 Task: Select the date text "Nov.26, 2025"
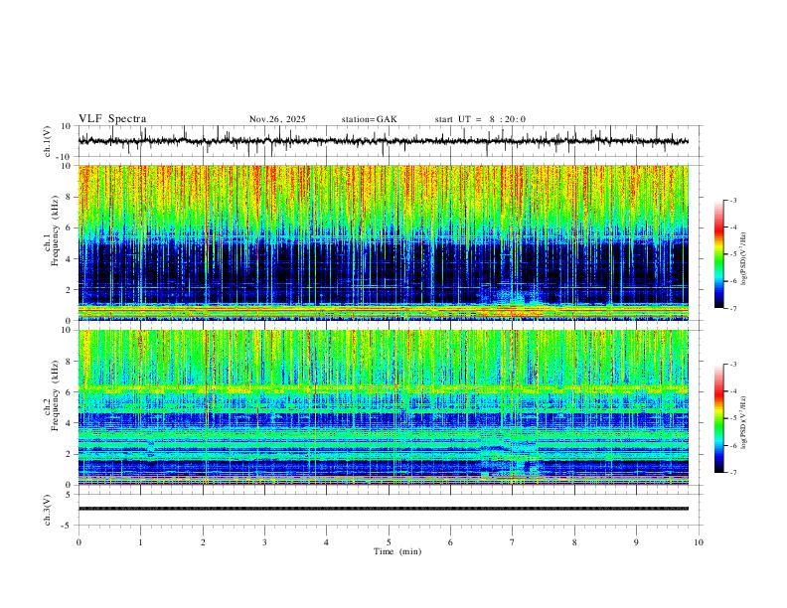pyautogui.click(x=277, y=119)
